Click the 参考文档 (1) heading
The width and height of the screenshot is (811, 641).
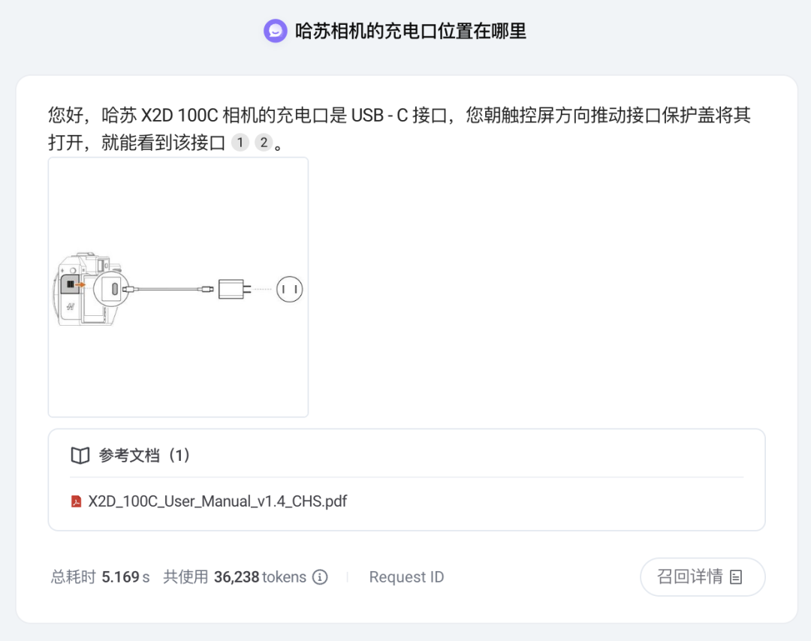pos(144,456)
